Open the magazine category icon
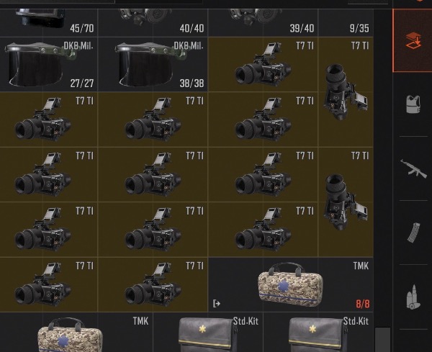The image size is (432, 352). coord(414,233)
